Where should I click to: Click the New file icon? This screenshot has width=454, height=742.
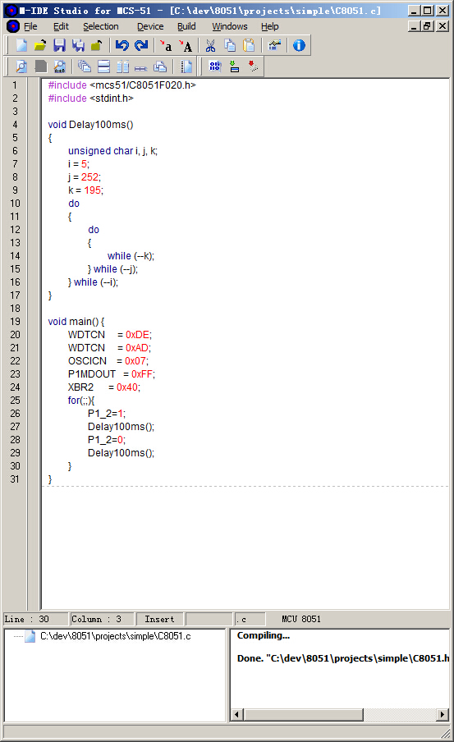21,45
